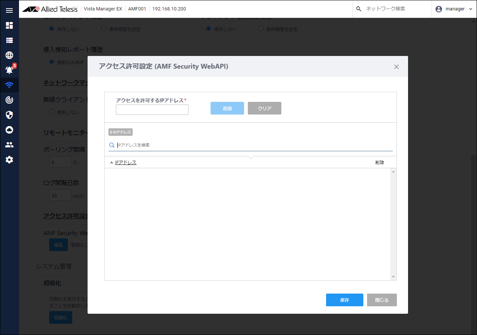Viewport: 477px width, 335px height.
Task: Open the wireless Wi-Fi icon in the sidebar
Action: (x=9, y=85)
